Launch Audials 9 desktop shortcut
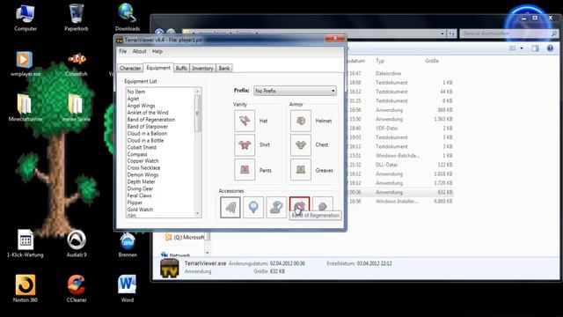 tap(77, 244)
